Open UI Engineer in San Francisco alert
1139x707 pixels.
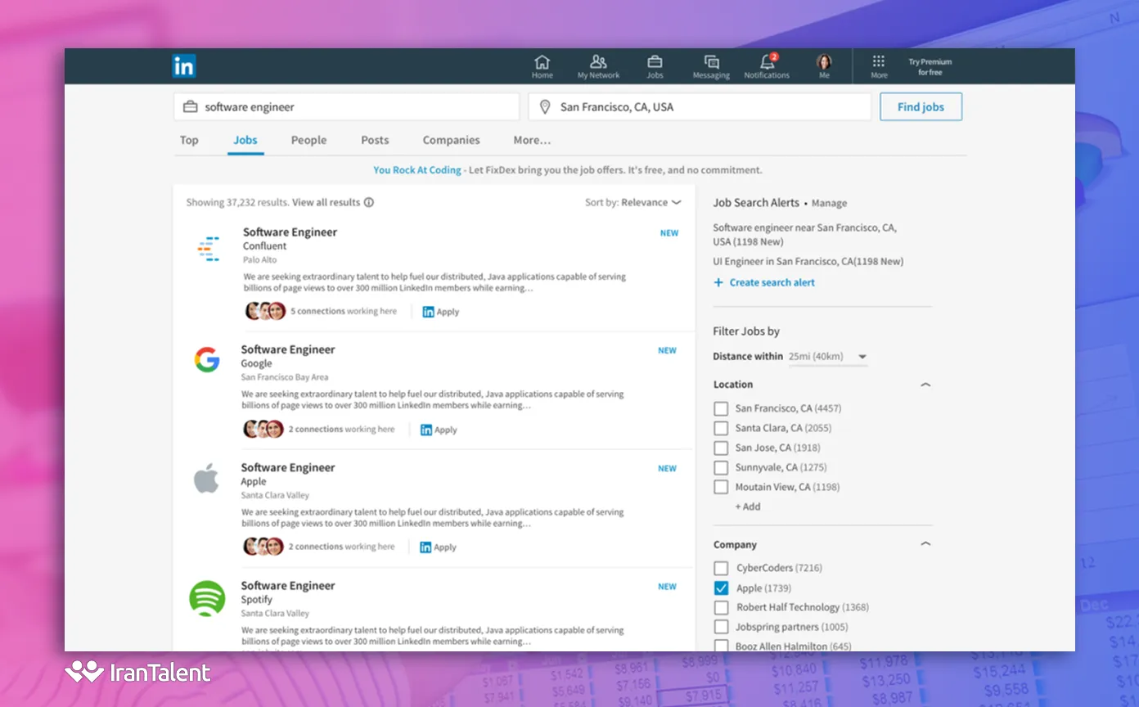[x=808, y=262]
